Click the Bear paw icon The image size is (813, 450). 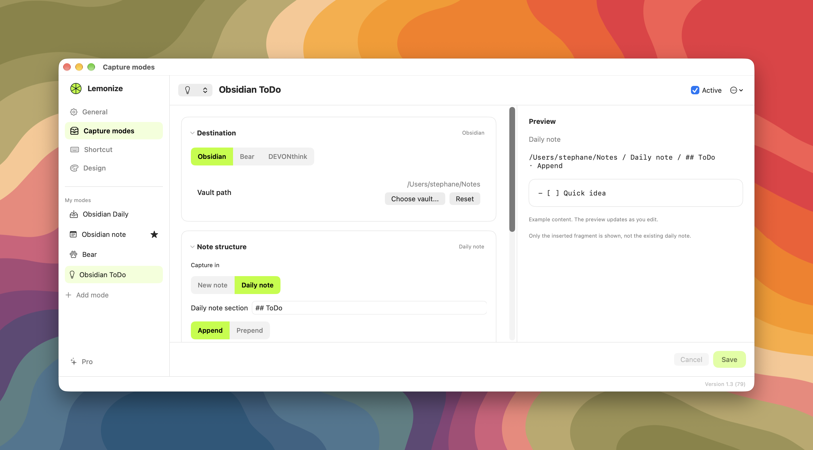click(x=74, y=255)
